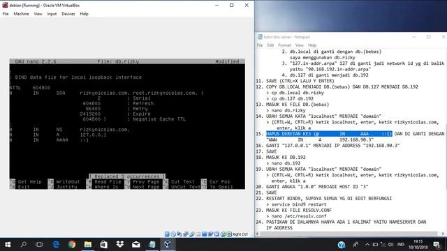Click Notepad horizontal scrollbar right arrow
The height and width of the screenshot is (251, 447).
pos(443,234)
